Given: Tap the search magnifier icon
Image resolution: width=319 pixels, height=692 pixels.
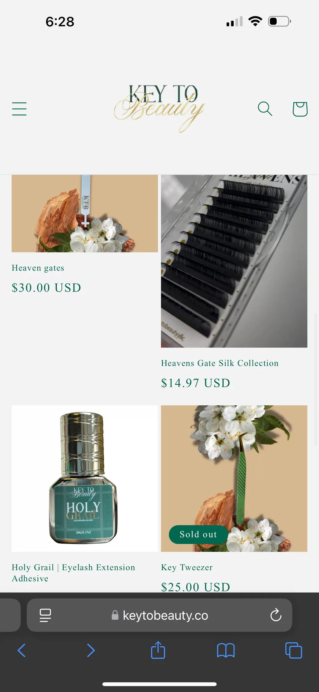Looking at the screenshot, I should pos(265,109).
